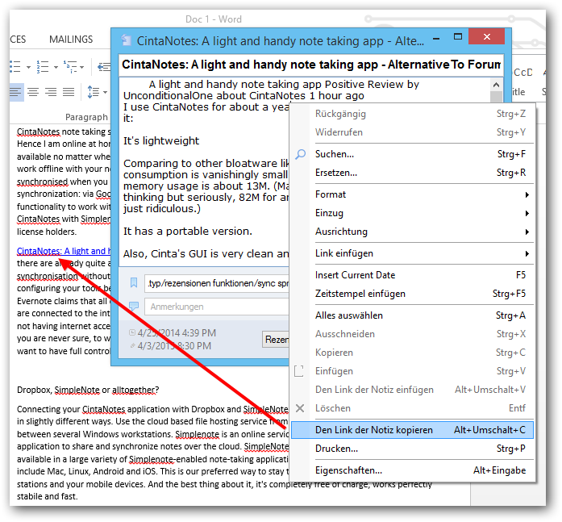Click the note title field
This screenshot has height=522, width=562.
[x=311, y=65]
